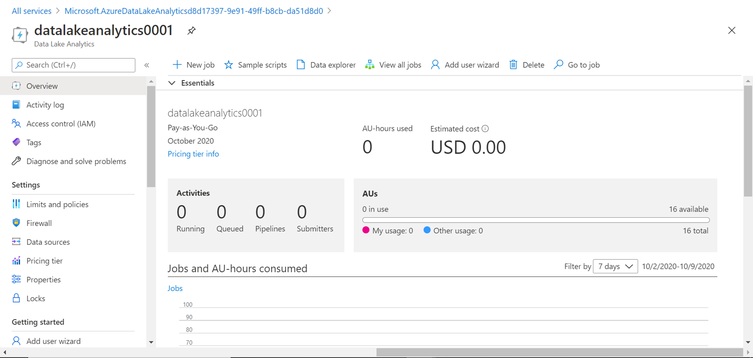Open the 7 days filter dropdown
The height and width of the screenshot is (358, 753).
(x=615, y=266)
